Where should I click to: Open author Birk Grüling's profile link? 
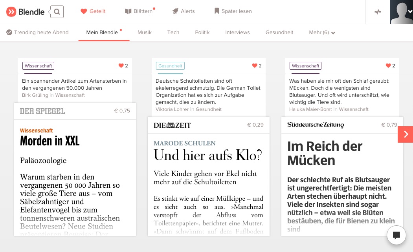35,95
